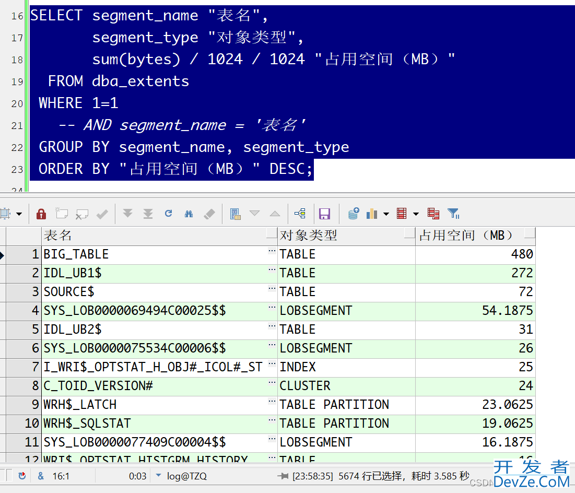Click line number 16 in editor gutter
The height and width of the screenshot is (493, 575).
17,16
